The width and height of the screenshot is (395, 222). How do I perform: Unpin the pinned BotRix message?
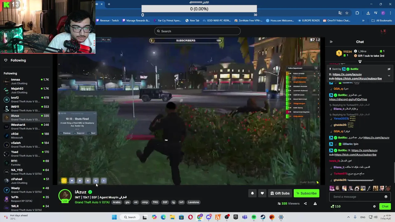[389, 69]
